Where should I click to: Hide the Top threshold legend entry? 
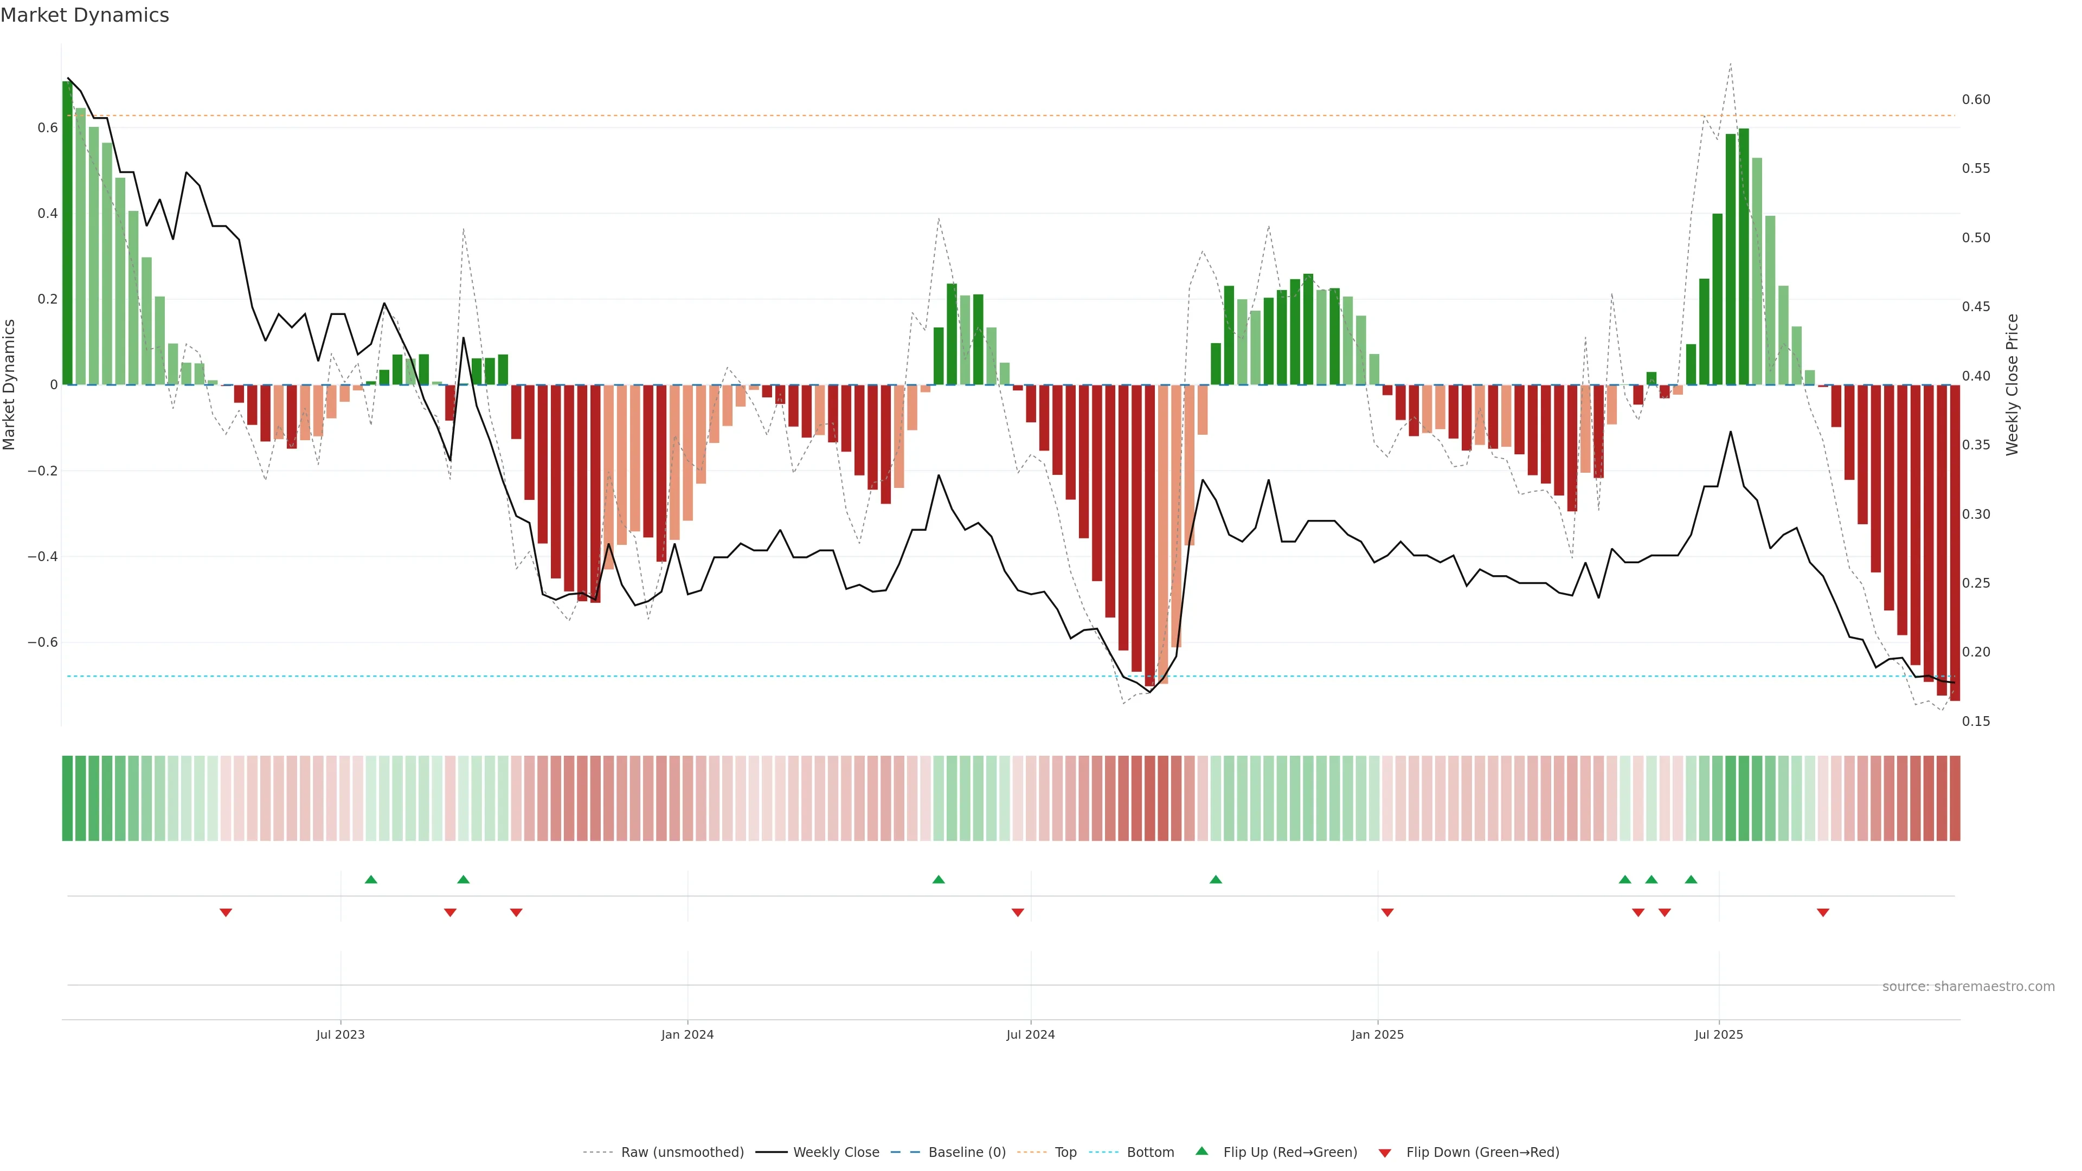tap(1065, 1153)
